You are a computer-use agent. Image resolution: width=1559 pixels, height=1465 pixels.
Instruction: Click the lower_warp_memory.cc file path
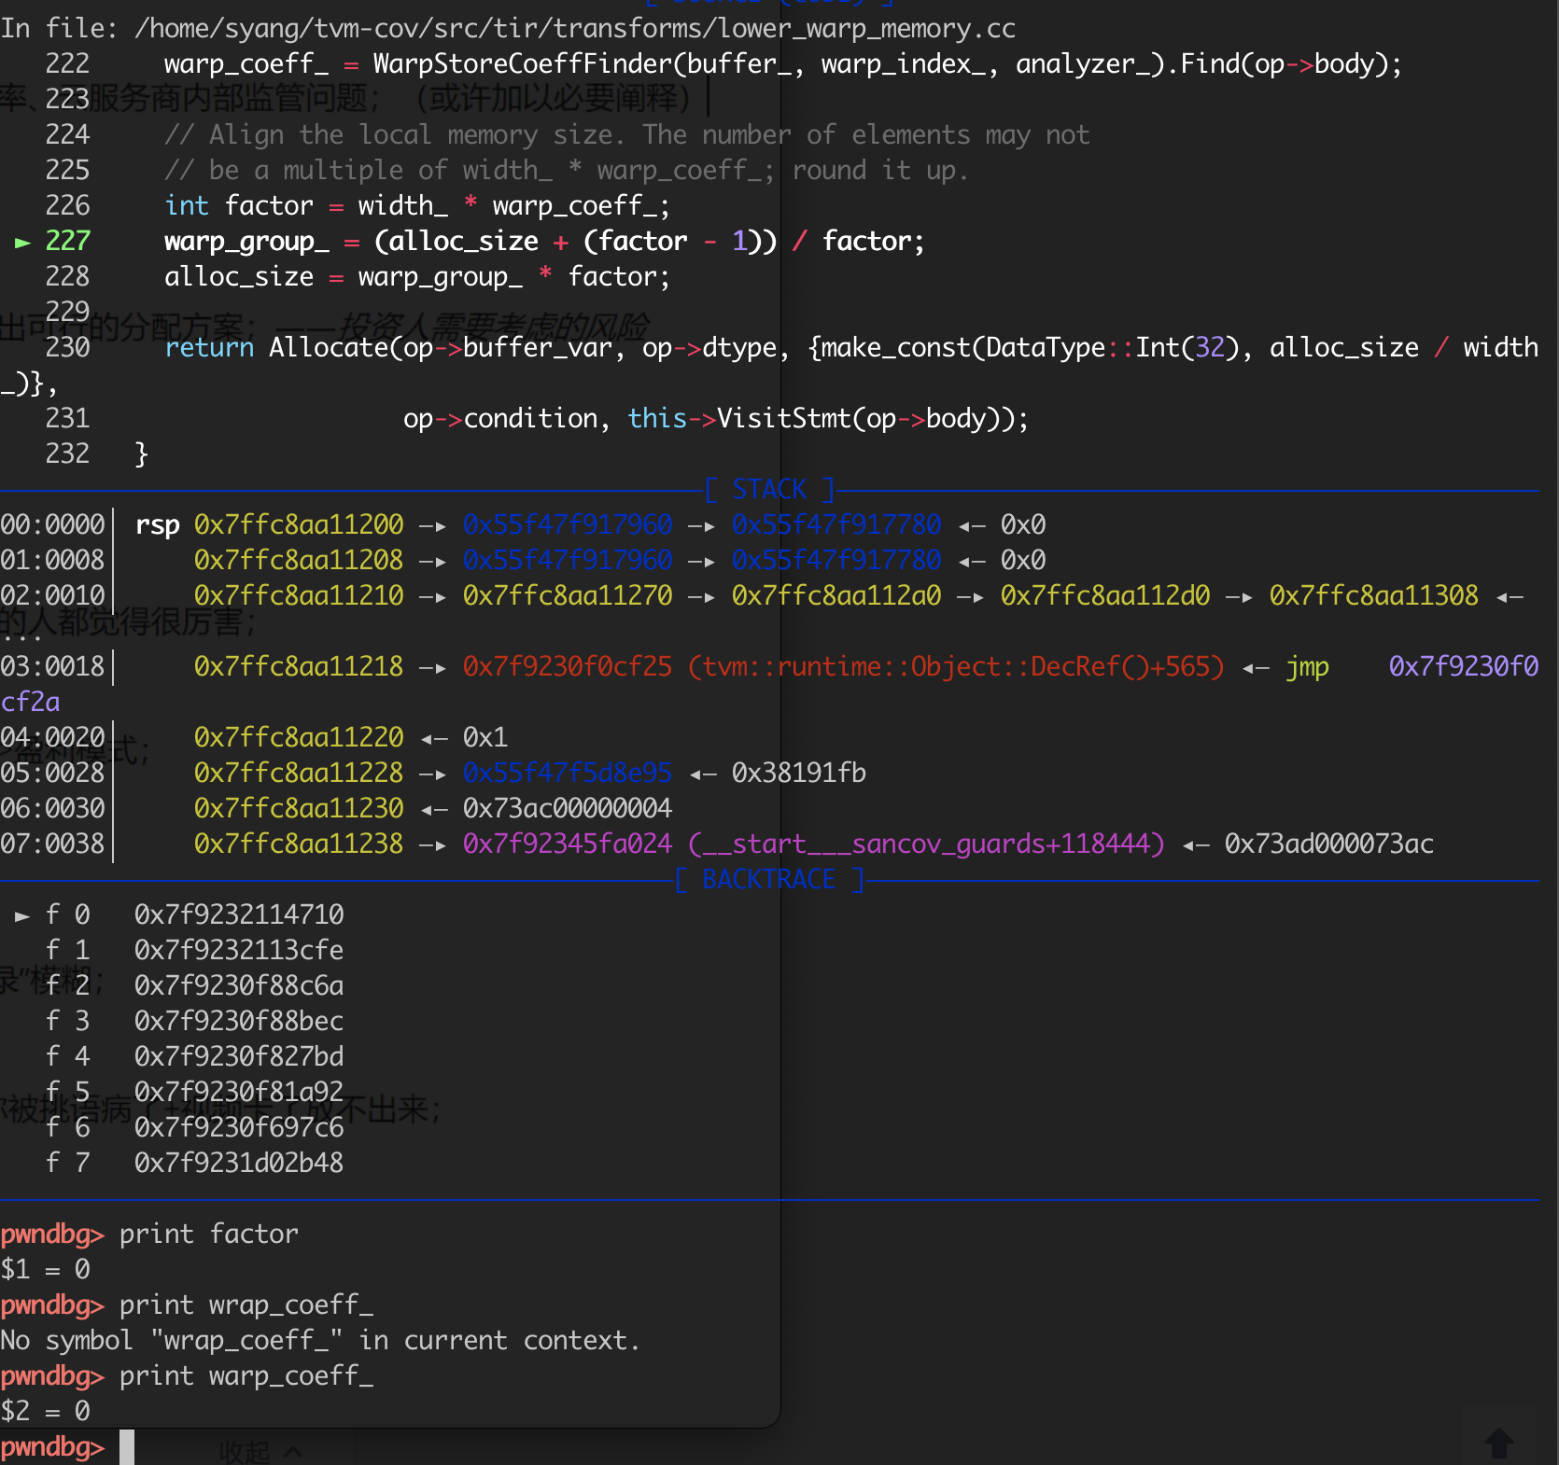point(574,28)
